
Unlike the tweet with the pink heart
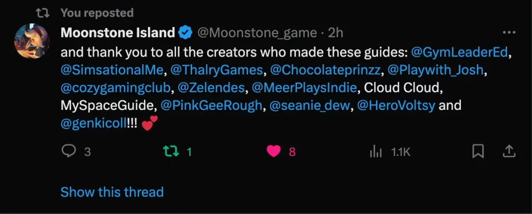[x=273, y=151]
